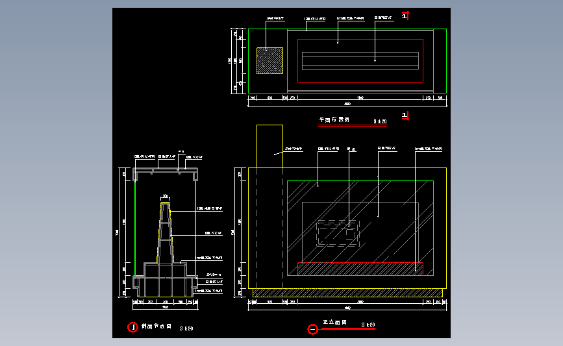Select the yellow hatched base strip below the elevation
This screenshot has width=563, height=346.
(347, 293)
